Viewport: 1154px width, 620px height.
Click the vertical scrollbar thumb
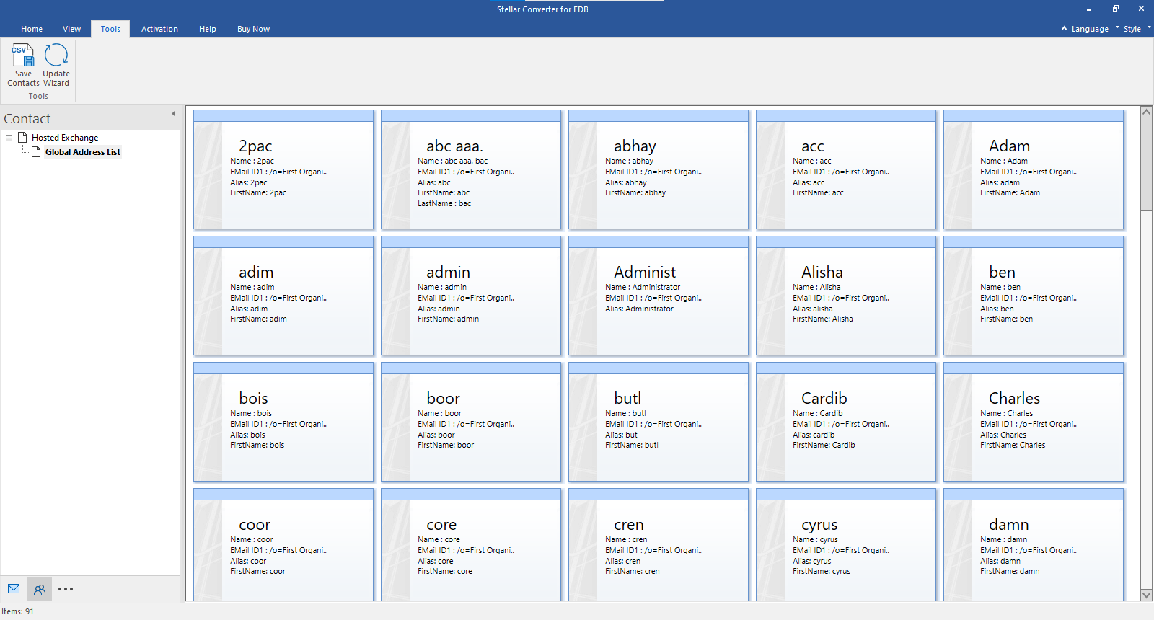click(x=1146, y=164)
